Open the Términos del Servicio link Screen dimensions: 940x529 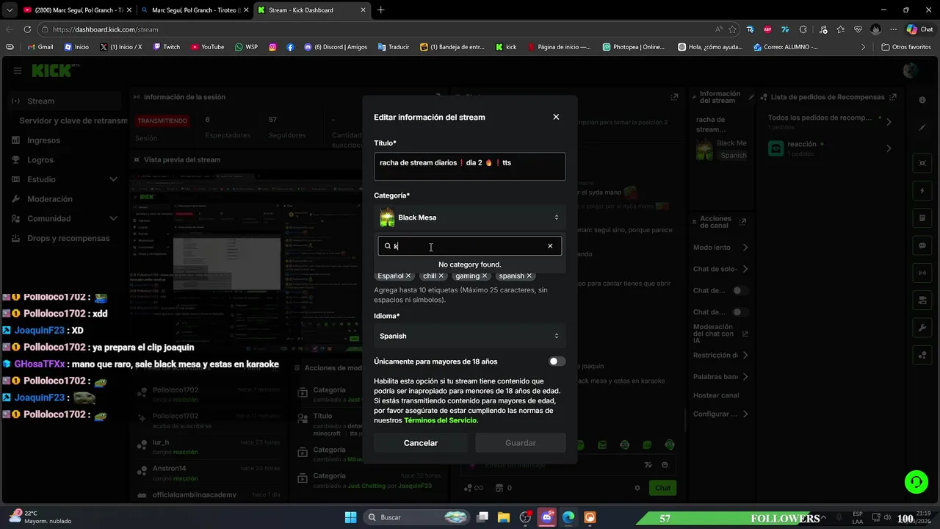[441, 420]
